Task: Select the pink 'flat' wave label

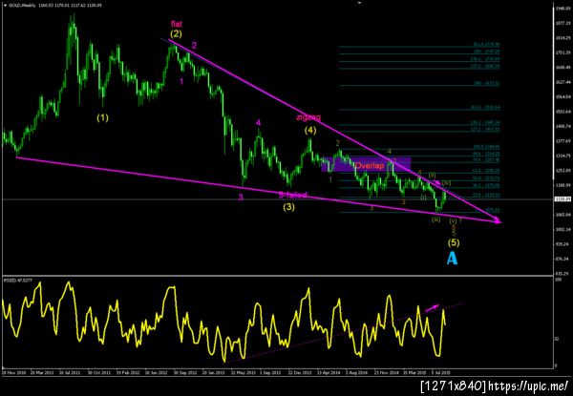Action: point(177,24)
